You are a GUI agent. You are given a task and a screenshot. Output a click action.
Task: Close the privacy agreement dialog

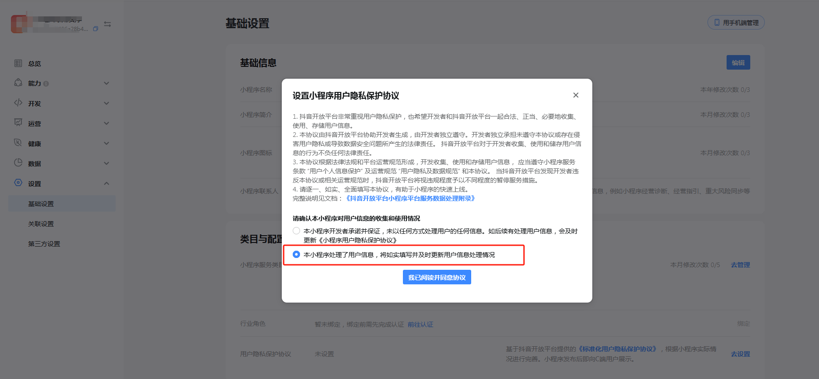coord(576,95)
